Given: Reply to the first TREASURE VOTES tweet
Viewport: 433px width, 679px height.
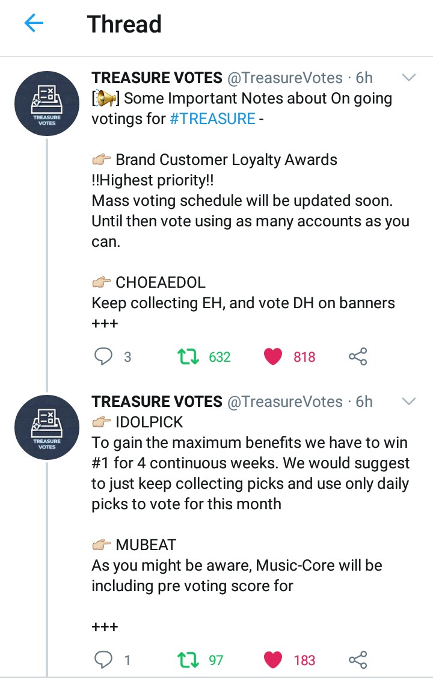Looking at the screenshot, I should (x=104, y=357).
